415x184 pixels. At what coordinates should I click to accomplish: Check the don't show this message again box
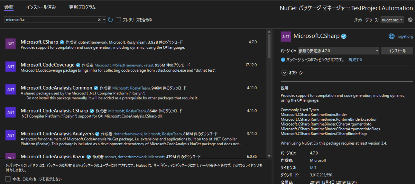(x=8, y=179)
